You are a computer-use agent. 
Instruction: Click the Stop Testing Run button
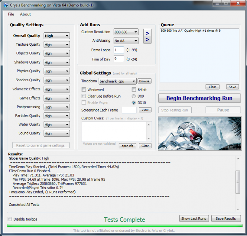(x=175, y=110)
